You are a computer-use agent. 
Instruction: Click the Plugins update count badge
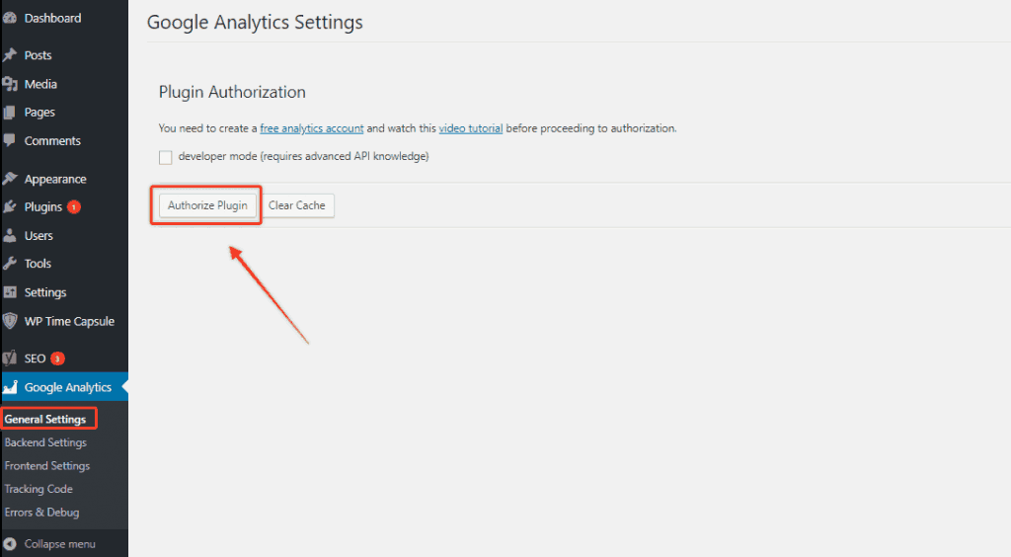[x=74, y=207]
